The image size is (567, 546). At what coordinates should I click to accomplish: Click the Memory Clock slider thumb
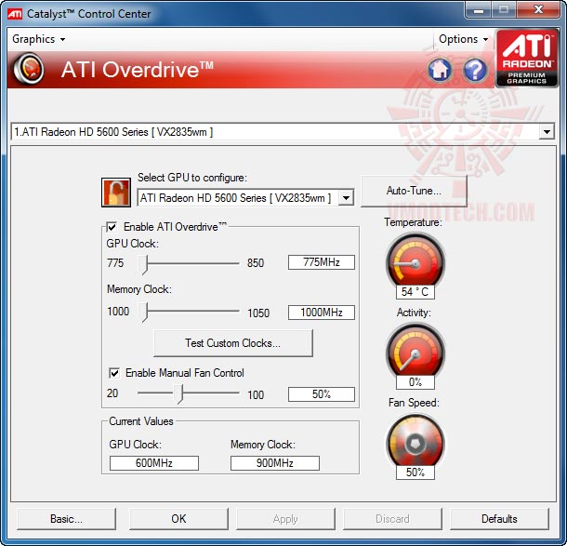(x=144, y=313)
